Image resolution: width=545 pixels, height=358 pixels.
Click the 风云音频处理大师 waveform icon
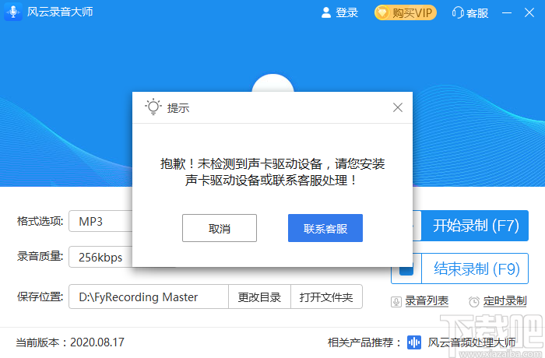[414, 342]
